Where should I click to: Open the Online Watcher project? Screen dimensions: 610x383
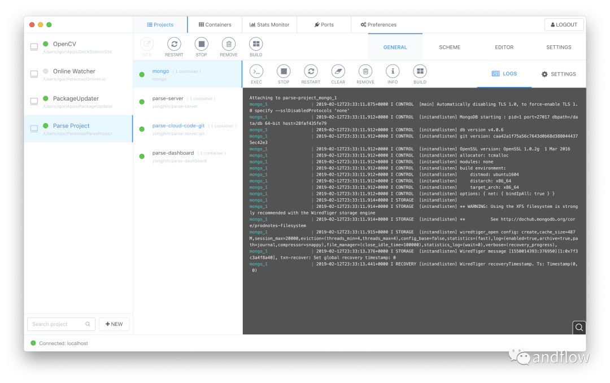78,75
